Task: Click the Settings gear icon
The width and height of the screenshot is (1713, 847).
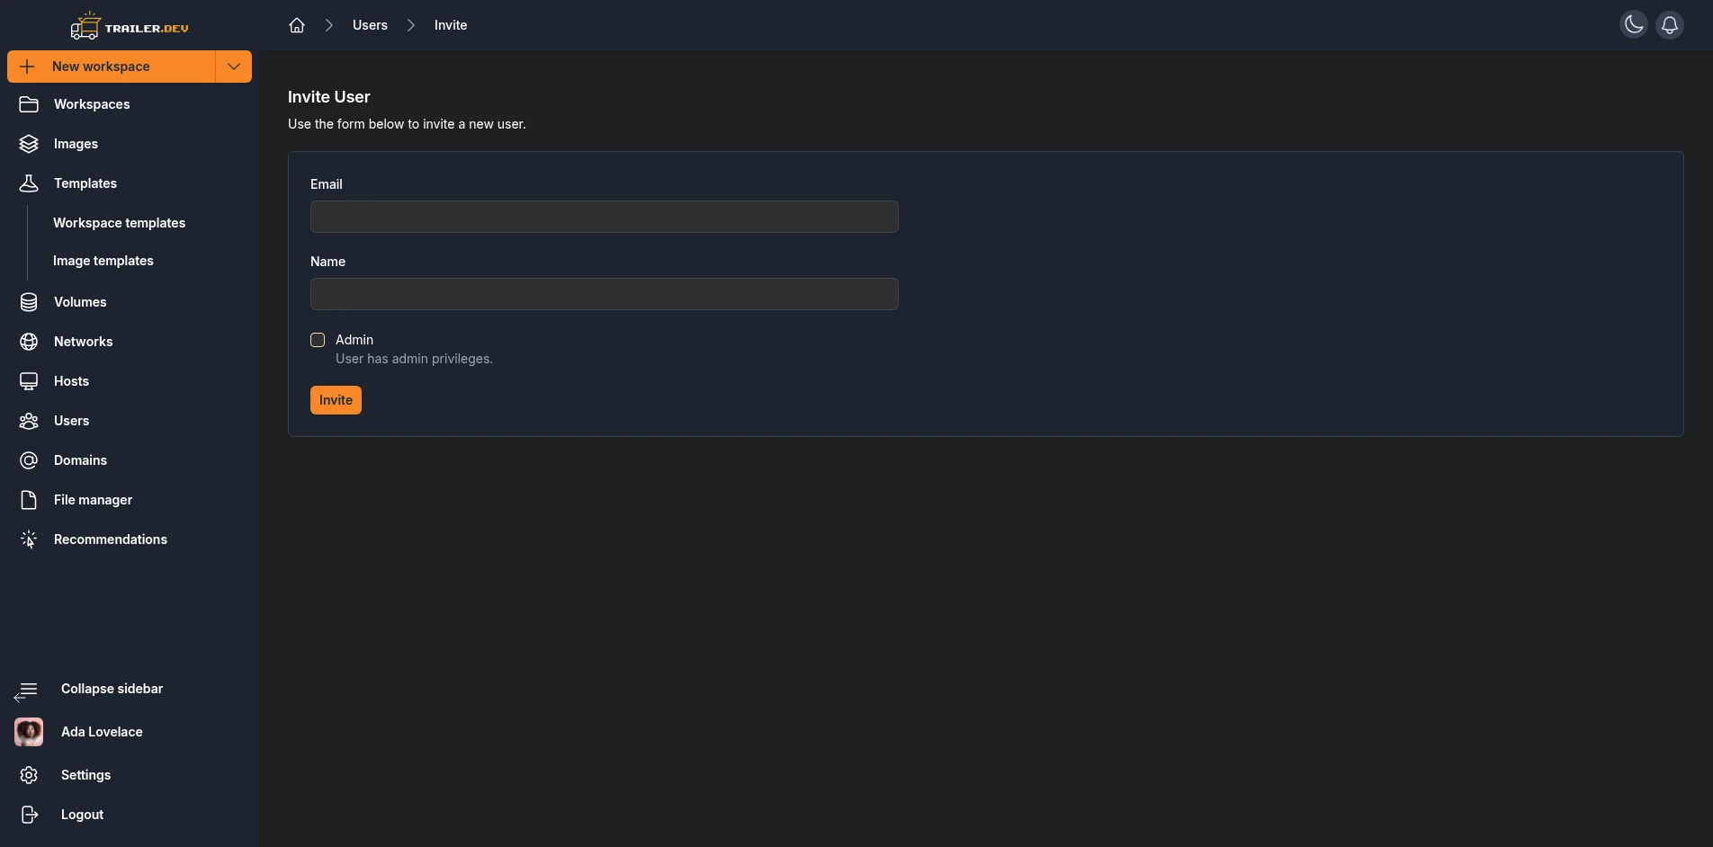Action: pos(29,775)
